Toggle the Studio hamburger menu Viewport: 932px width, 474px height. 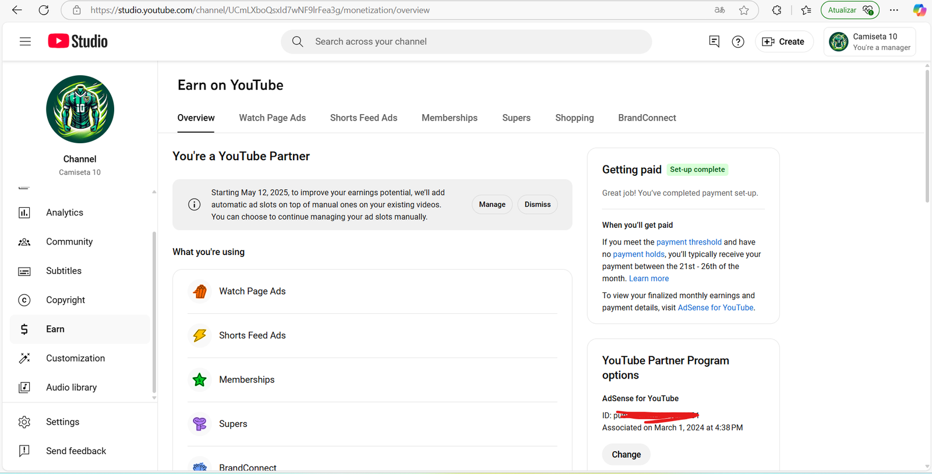tap(25, 41)
